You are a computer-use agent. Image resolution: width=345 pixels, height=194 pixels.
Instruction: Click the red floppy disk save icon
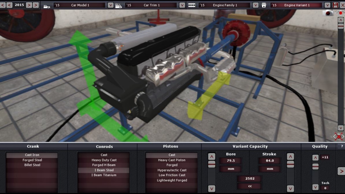click(335, 5)
